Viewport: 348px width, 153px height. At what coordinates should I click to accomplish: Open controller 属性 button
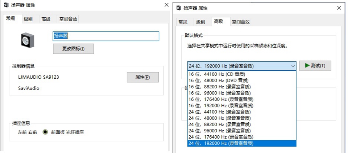click(x=142, y=77)
